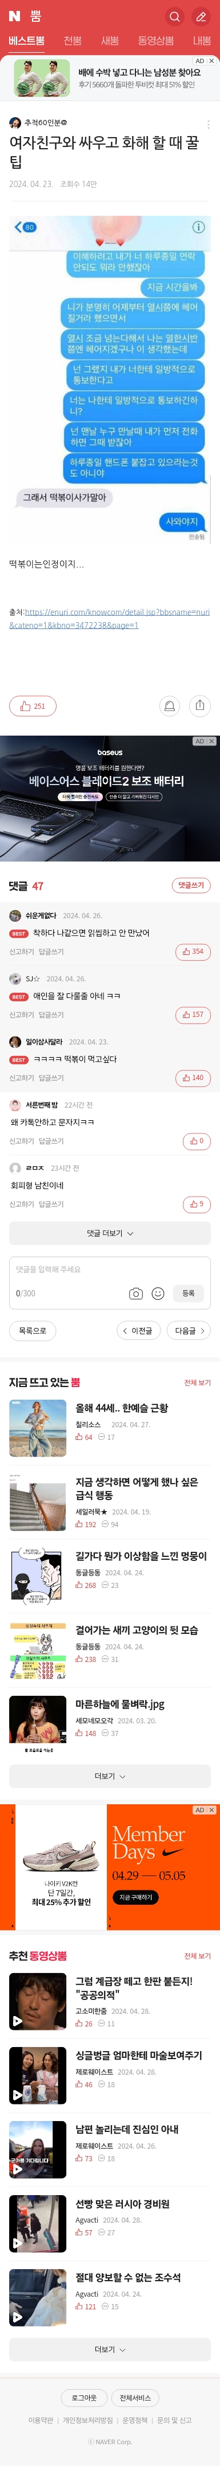Tap the write post pencil icon
Viewport: 220px width, 2466px height.
[x=201, y=16]
